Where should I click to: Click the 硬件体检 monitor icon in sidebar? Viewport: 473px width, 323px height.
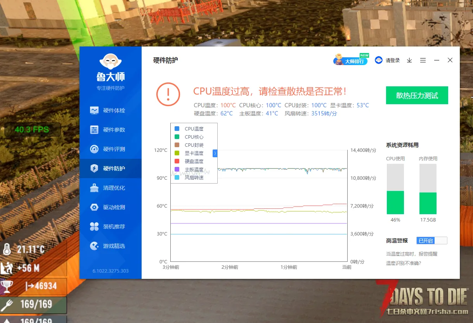coord(94,110)
